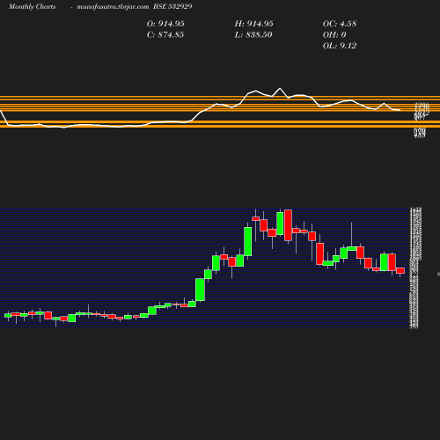Click the 'OL: 9.12' value
This screenshot has width=440, height=440.
tap(340, 46)
